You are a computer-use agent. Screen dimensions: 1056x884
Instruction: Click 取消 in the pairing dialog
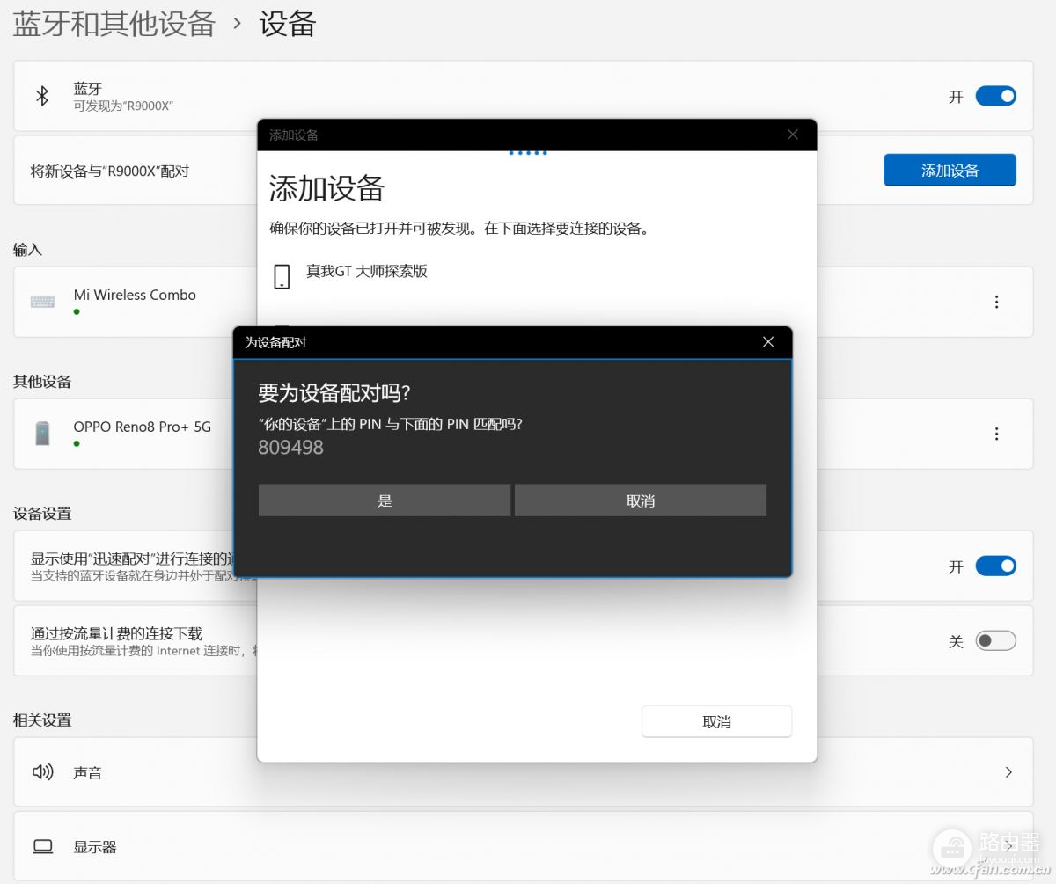point(641,500)
